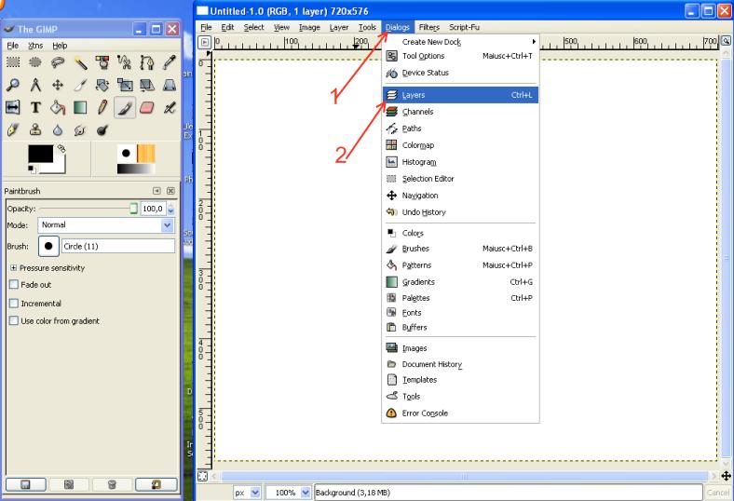Screen dimensions: 734x501
Task: Choose Undo History in the Dialogs menu
Action: 461,212
